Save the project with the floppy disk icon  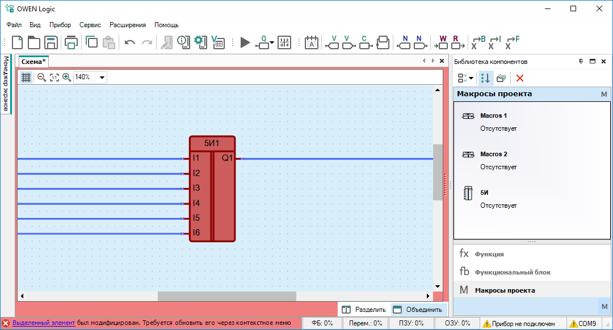coord(52,42)
